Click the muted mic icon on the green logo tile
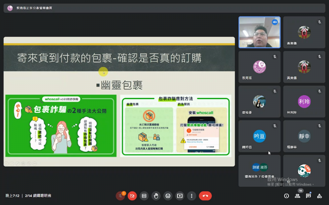 pos(320,160)
